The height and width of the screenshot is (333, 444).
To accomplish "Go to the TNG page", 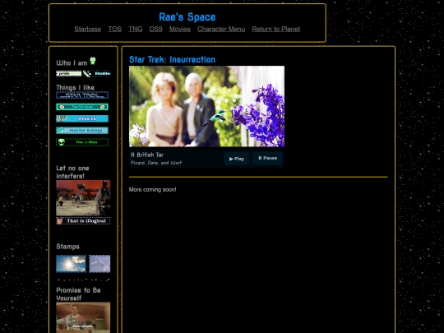I will tap(136, 29).
